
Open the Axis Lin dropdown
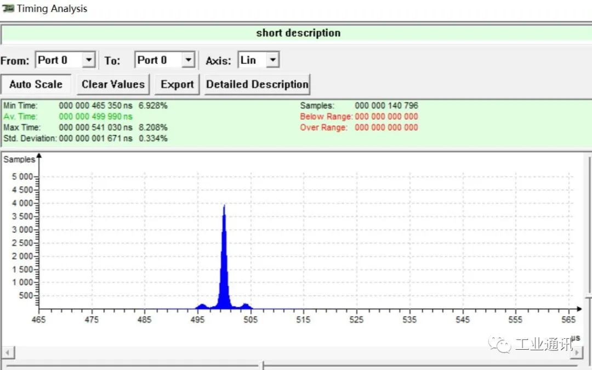pos(272,60)
